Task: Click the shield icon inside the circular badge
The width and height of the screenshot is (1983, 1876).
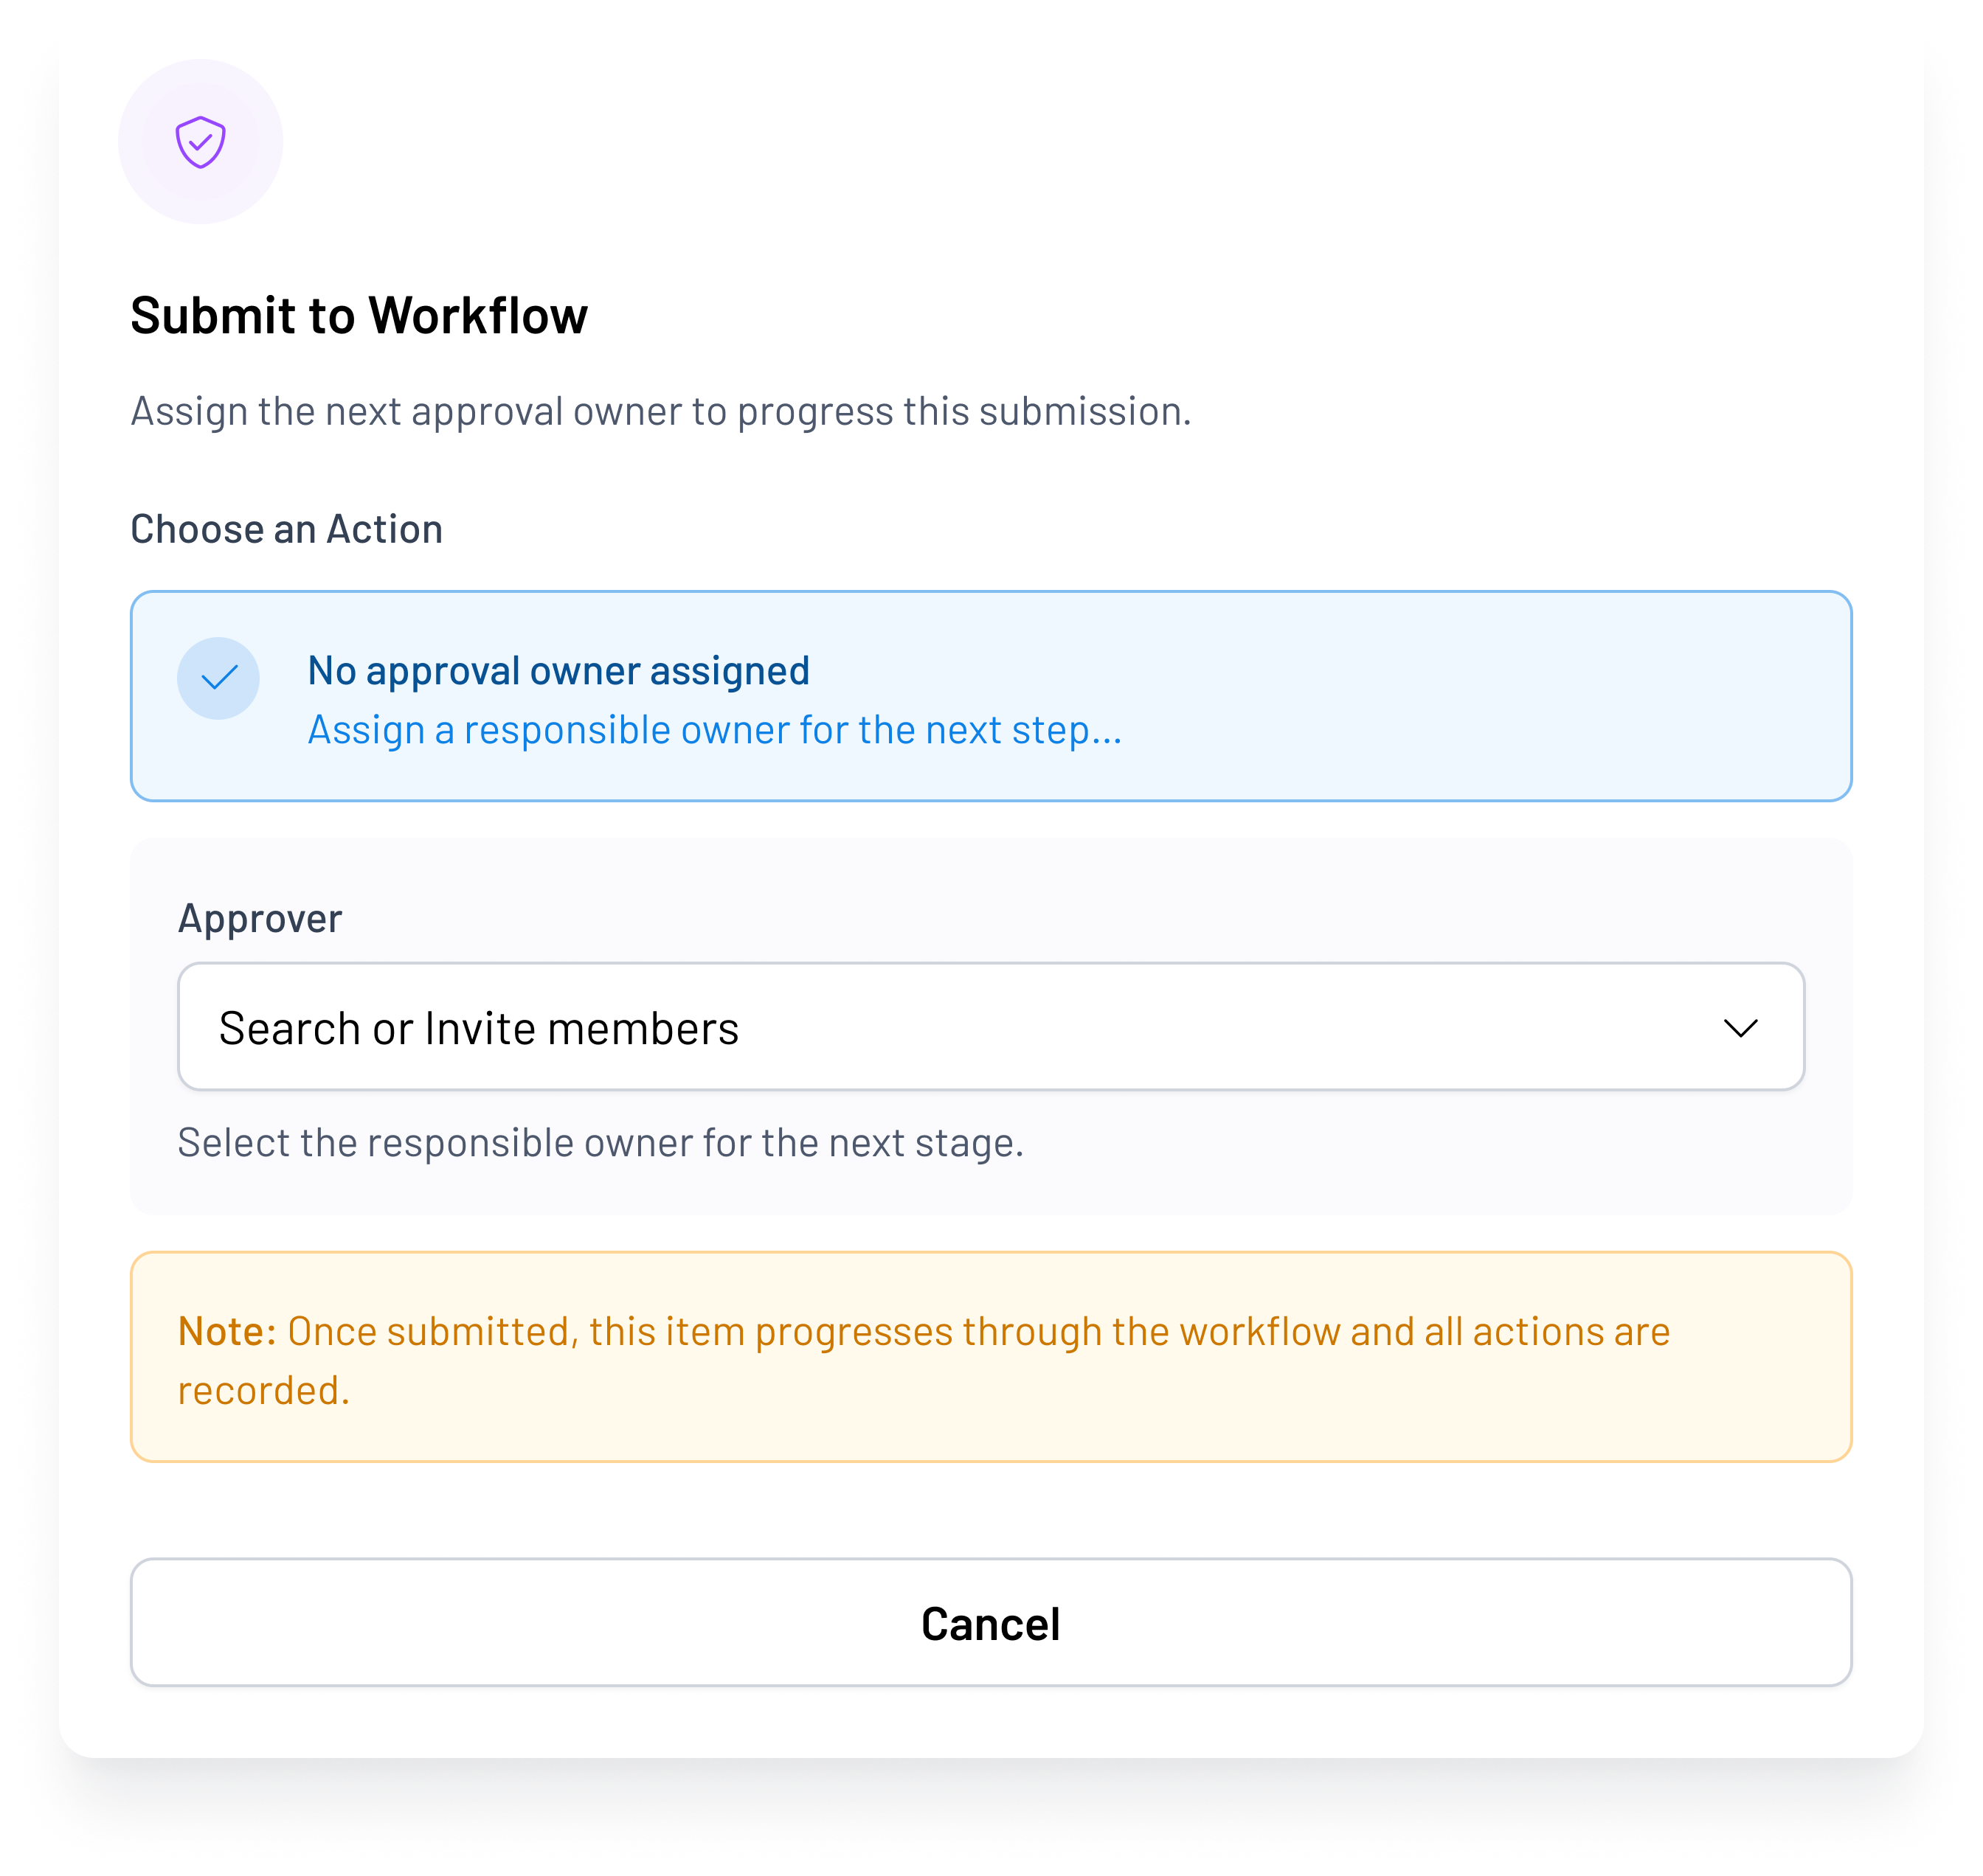Action: [201, 142]
